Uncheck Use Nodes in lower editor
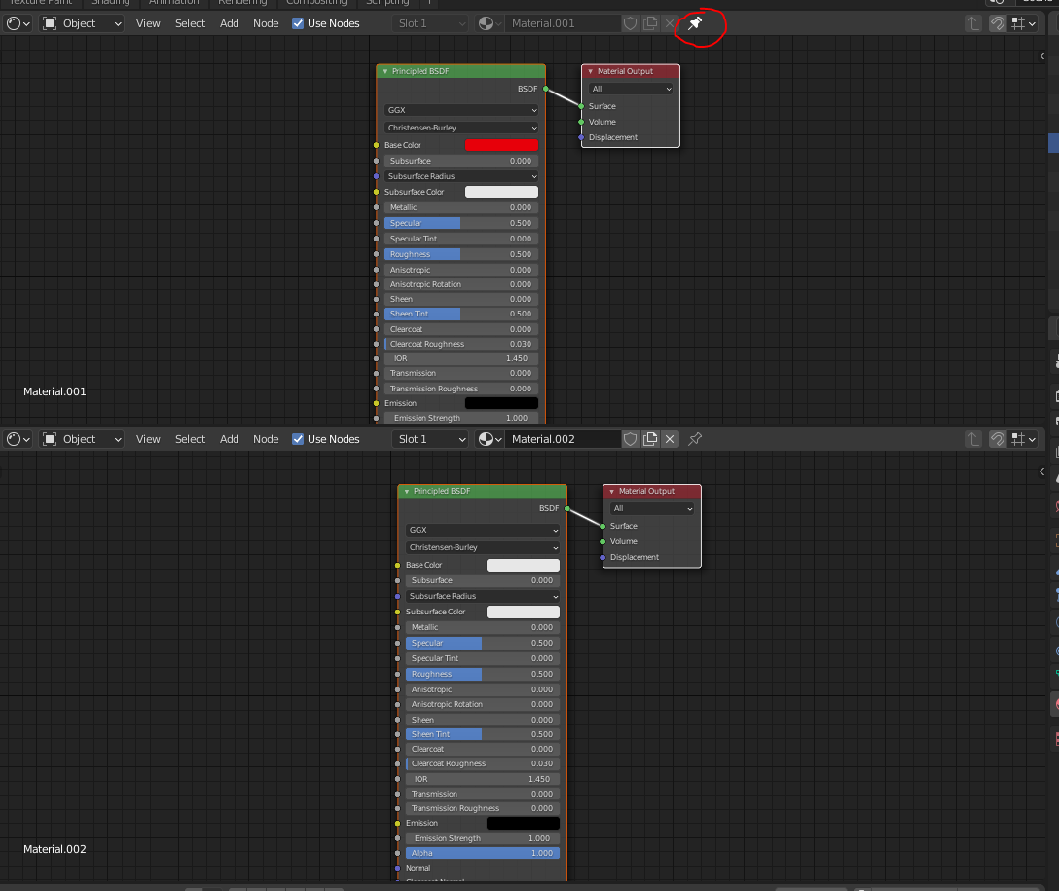 [298, 439]
